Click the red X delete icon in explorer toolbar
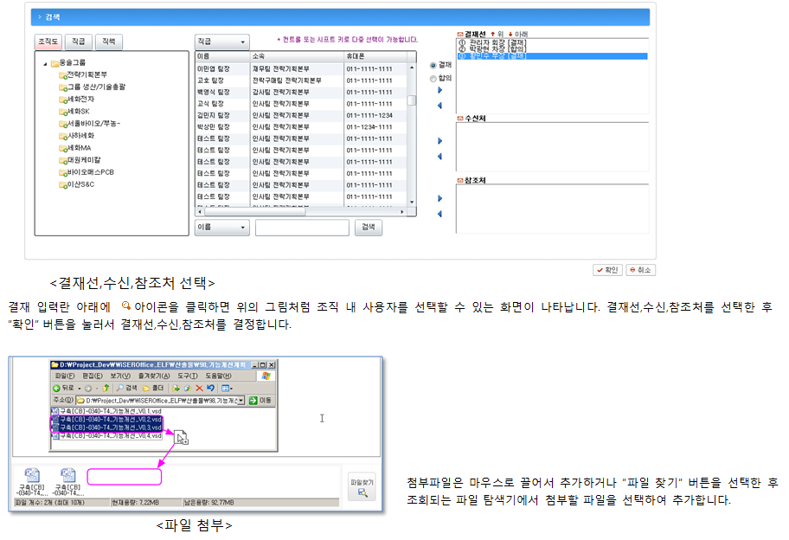Viewport: 789px width, 540px height. 199,388
